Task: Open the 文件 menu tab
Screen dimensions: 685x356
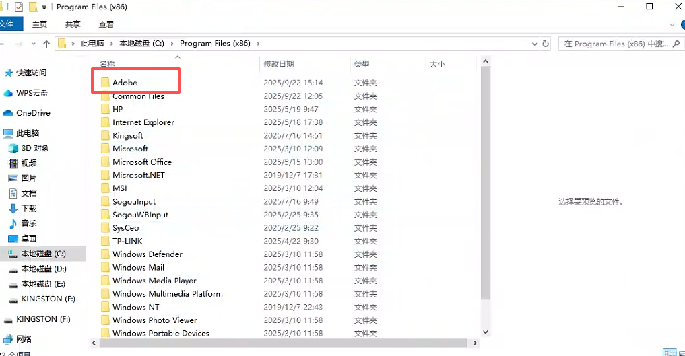Action: click(8, 24)
